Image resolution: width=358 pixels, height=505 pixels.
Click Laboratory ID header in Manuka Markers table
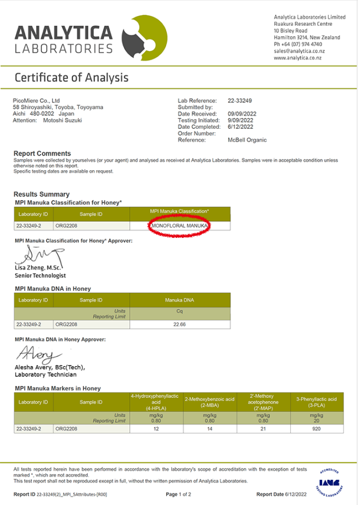pyautogui.click(x=34, y=402)
